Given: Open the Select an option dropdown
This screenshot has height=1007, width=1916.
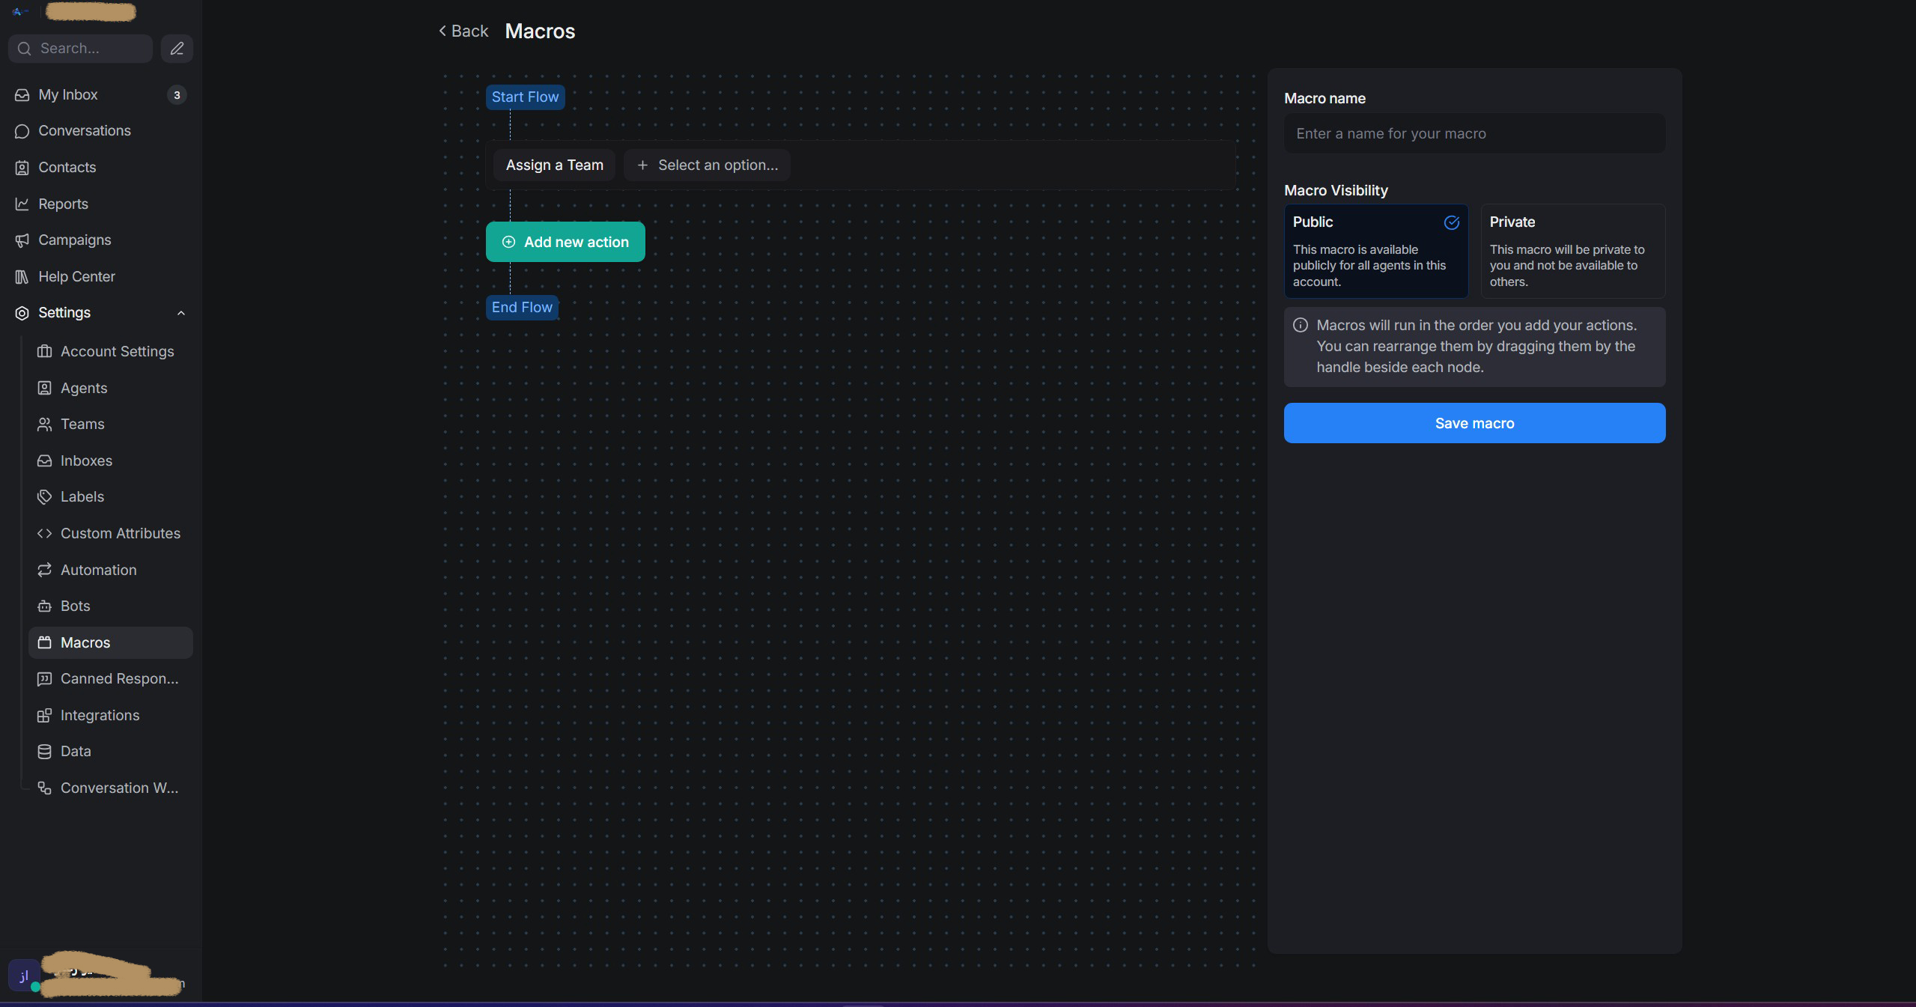Looking at the screenshot, I should [x=707, y=165].
